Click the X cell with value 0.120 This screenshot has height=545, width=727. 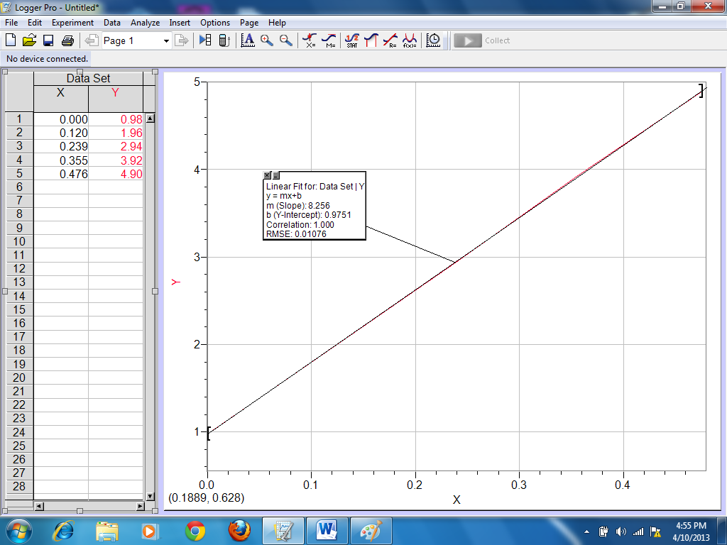[x=61, y=133]
